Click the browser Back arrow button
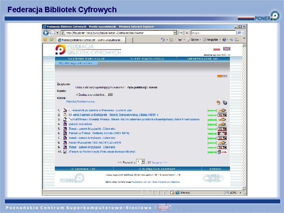This screenshot has height=213, width=284. pos(46,33)
